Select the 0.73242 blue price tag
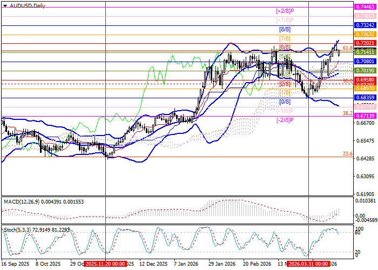This screenshot has width=378, height=270. [x=365, y=25]
